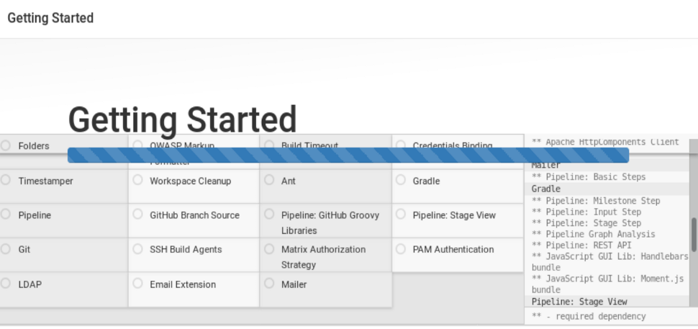Select the Timestamper plugin name
This screenshot has width=698, height=329.
(x=46, y=181)
